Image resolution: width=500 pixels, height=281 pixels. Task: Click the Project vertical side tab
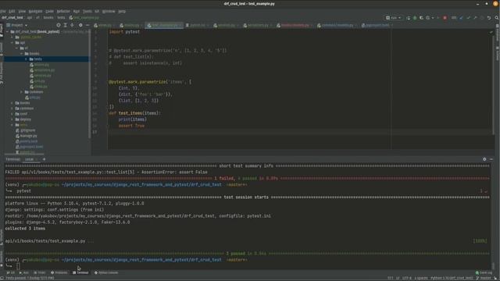coord(2,30)
